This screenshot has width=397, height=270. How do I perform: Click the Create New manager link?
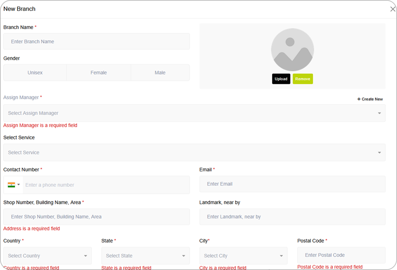370,99
